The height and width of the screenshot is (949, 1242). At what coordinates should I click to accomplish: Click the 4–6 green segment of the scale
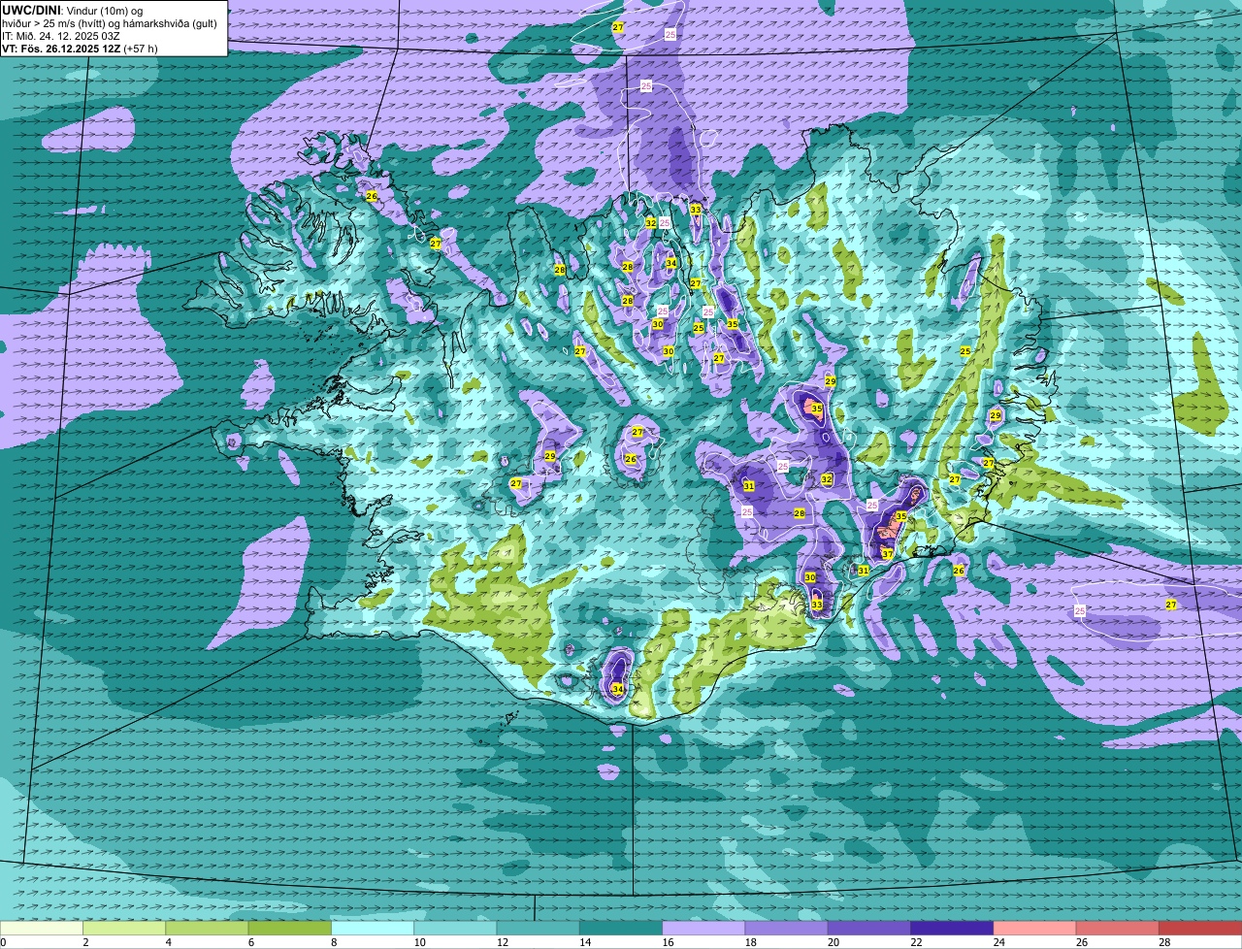pyautogui.click(x=207, y=928)
